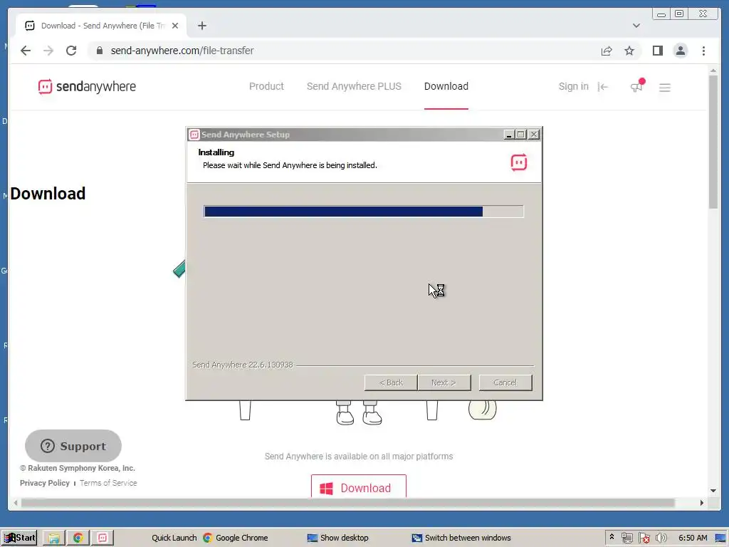Click Chrome icon in taskbar
Image resolution: width=729 pixels, height=547 pixels.
point(78,538)
